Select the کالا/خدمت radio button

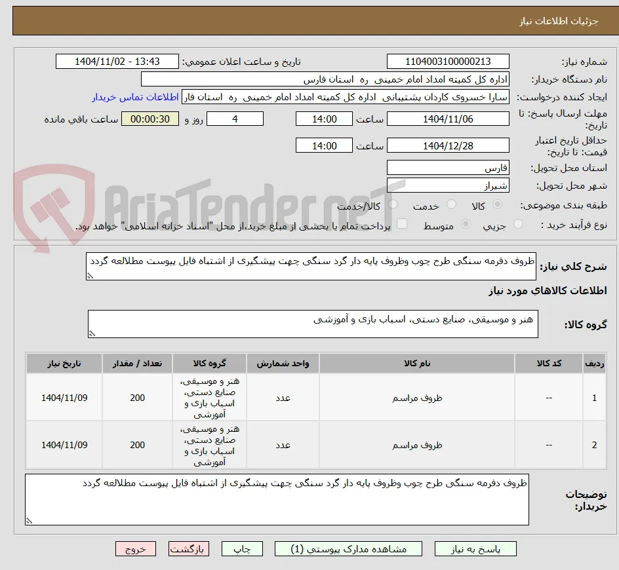pos(393,204)
